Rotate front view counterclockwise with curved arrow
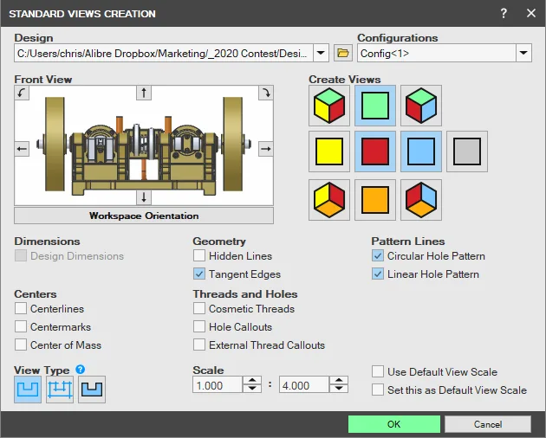The image size is (546, 438). 22,93
